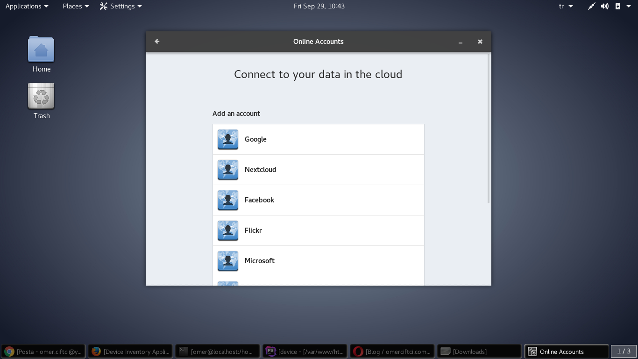Click the back arrow in Online Accounts header
638x359 pixels.
coord(157,42)
